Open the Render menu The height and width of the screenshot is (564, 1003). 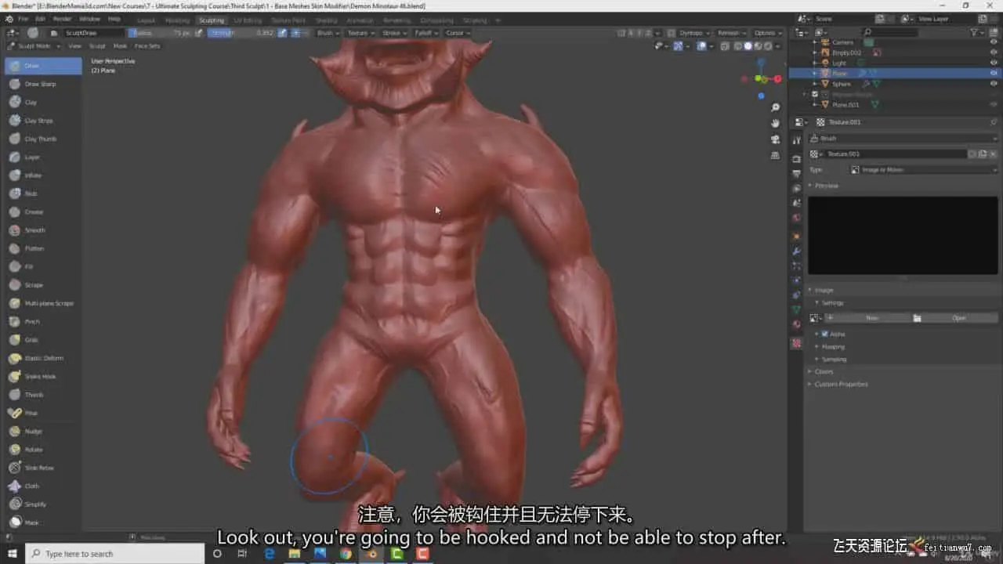coord(63,19)
